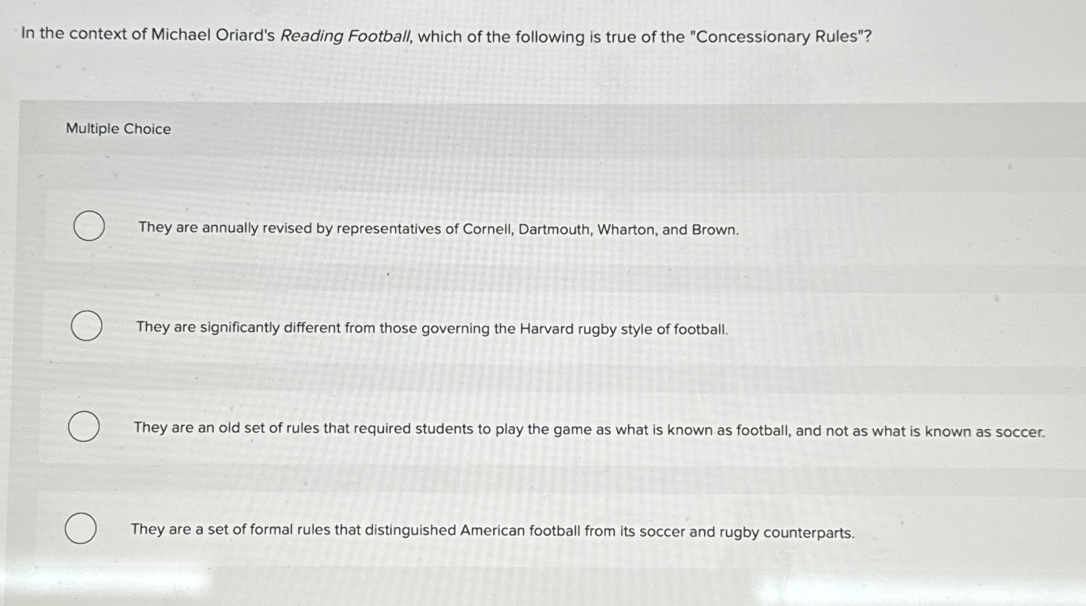Screen dimensions: 1086x606
Task: Select the radio button beside the Harvard rugby option
Action: click(x=86, y=327)
